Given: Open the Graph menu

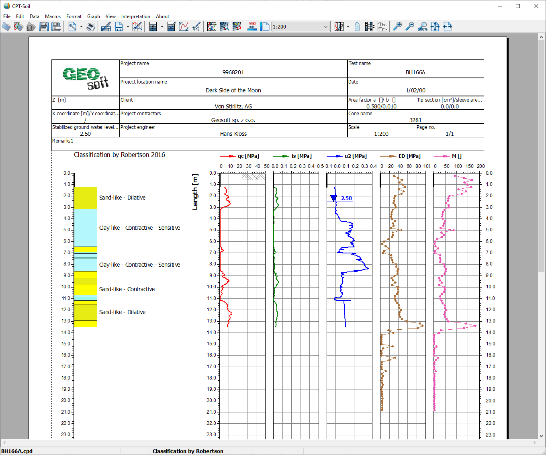Looking at the screenshot, I should point(93,16).
